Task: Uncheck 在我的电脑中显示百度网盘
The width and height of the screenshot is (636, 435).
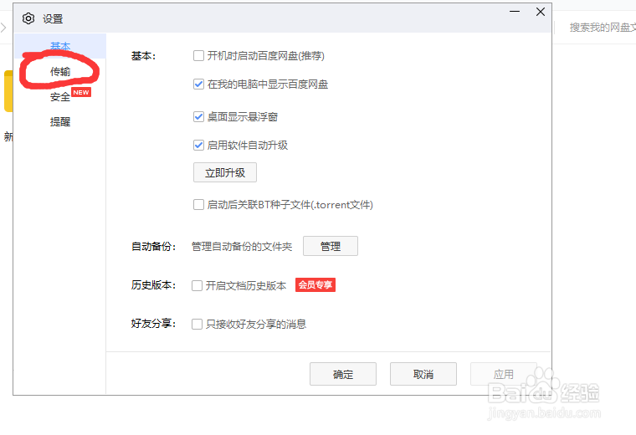Action: coord(199,84)
